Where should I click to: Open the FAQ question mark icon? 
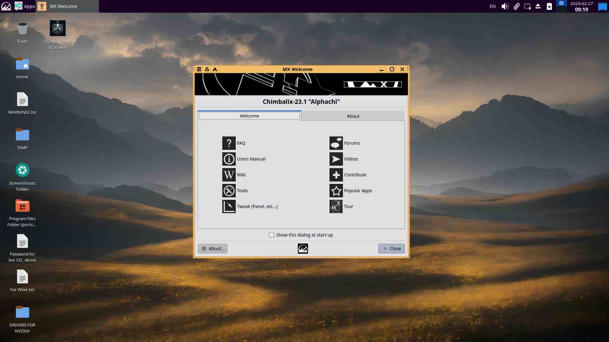pos(229,143)
